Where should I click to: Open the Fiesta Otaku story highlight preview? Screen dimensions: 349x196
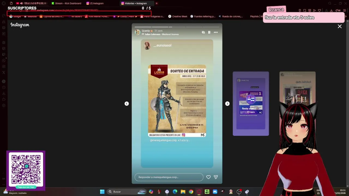251,104
